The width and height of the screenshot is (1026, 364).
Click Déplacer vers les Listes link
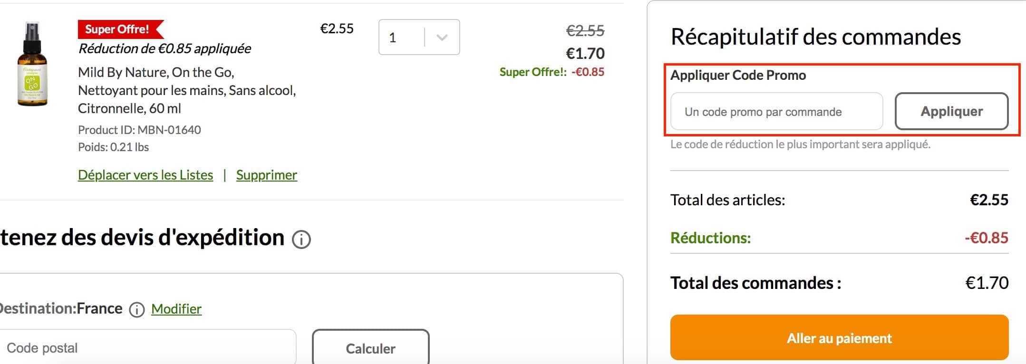click(145, 175)
